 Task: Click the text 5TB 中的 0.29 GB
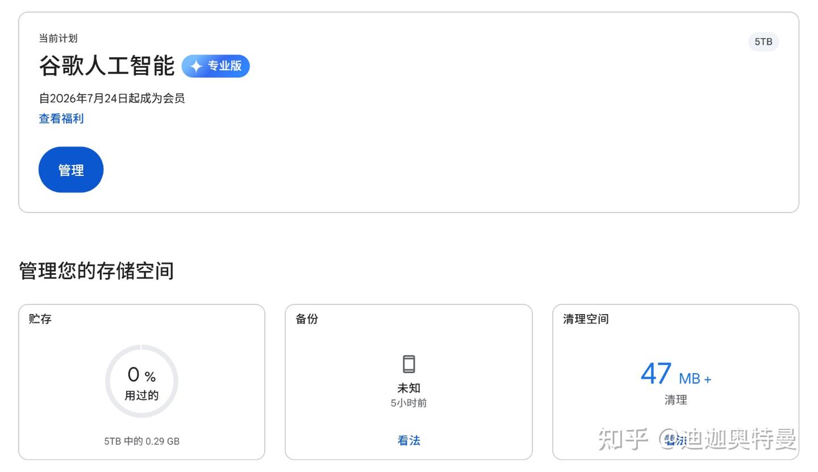(x=141, y=441)
